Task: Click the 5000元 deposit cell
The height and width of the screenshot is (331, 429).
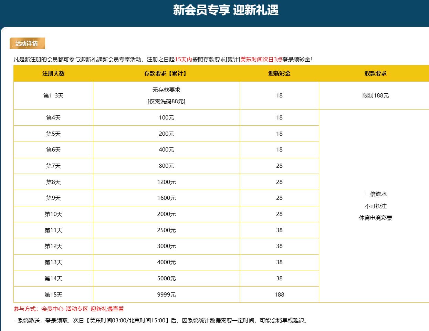Action: 166,278
